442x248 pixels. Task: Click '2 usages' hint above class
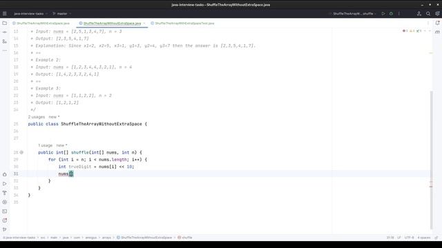[37, 117]
